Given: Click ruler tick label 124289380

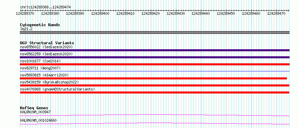Looking at the screenshot, I should point(50,14).
